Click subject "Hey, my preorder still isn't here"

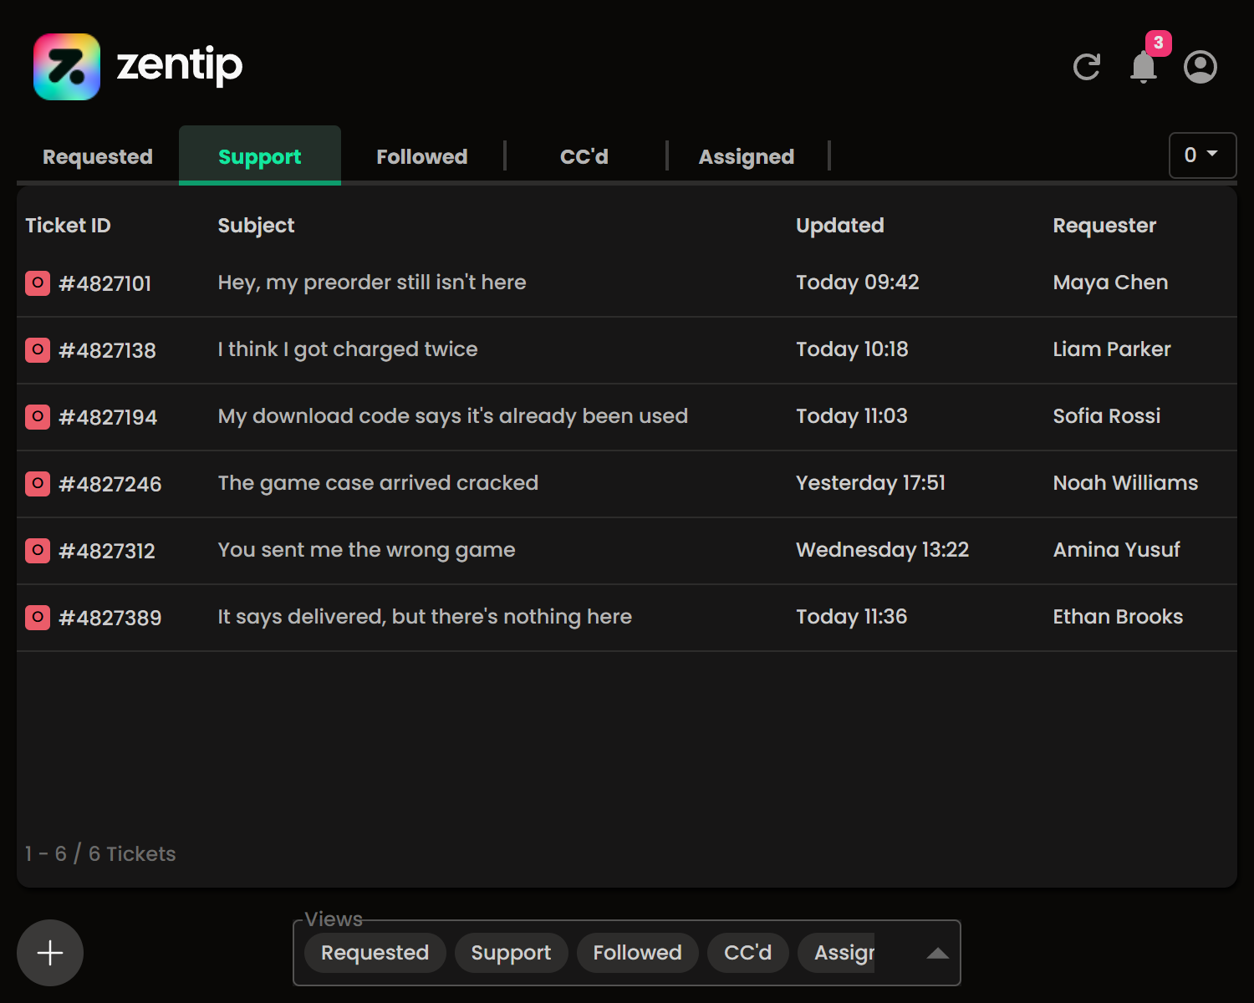coord(372,283)
